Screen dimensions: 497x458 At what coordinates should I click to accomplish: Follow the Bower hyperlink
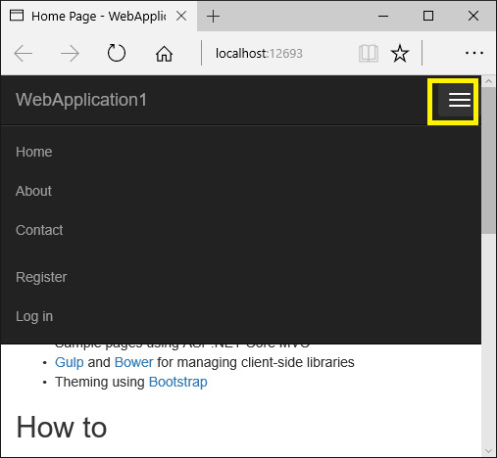pos(133,362)
